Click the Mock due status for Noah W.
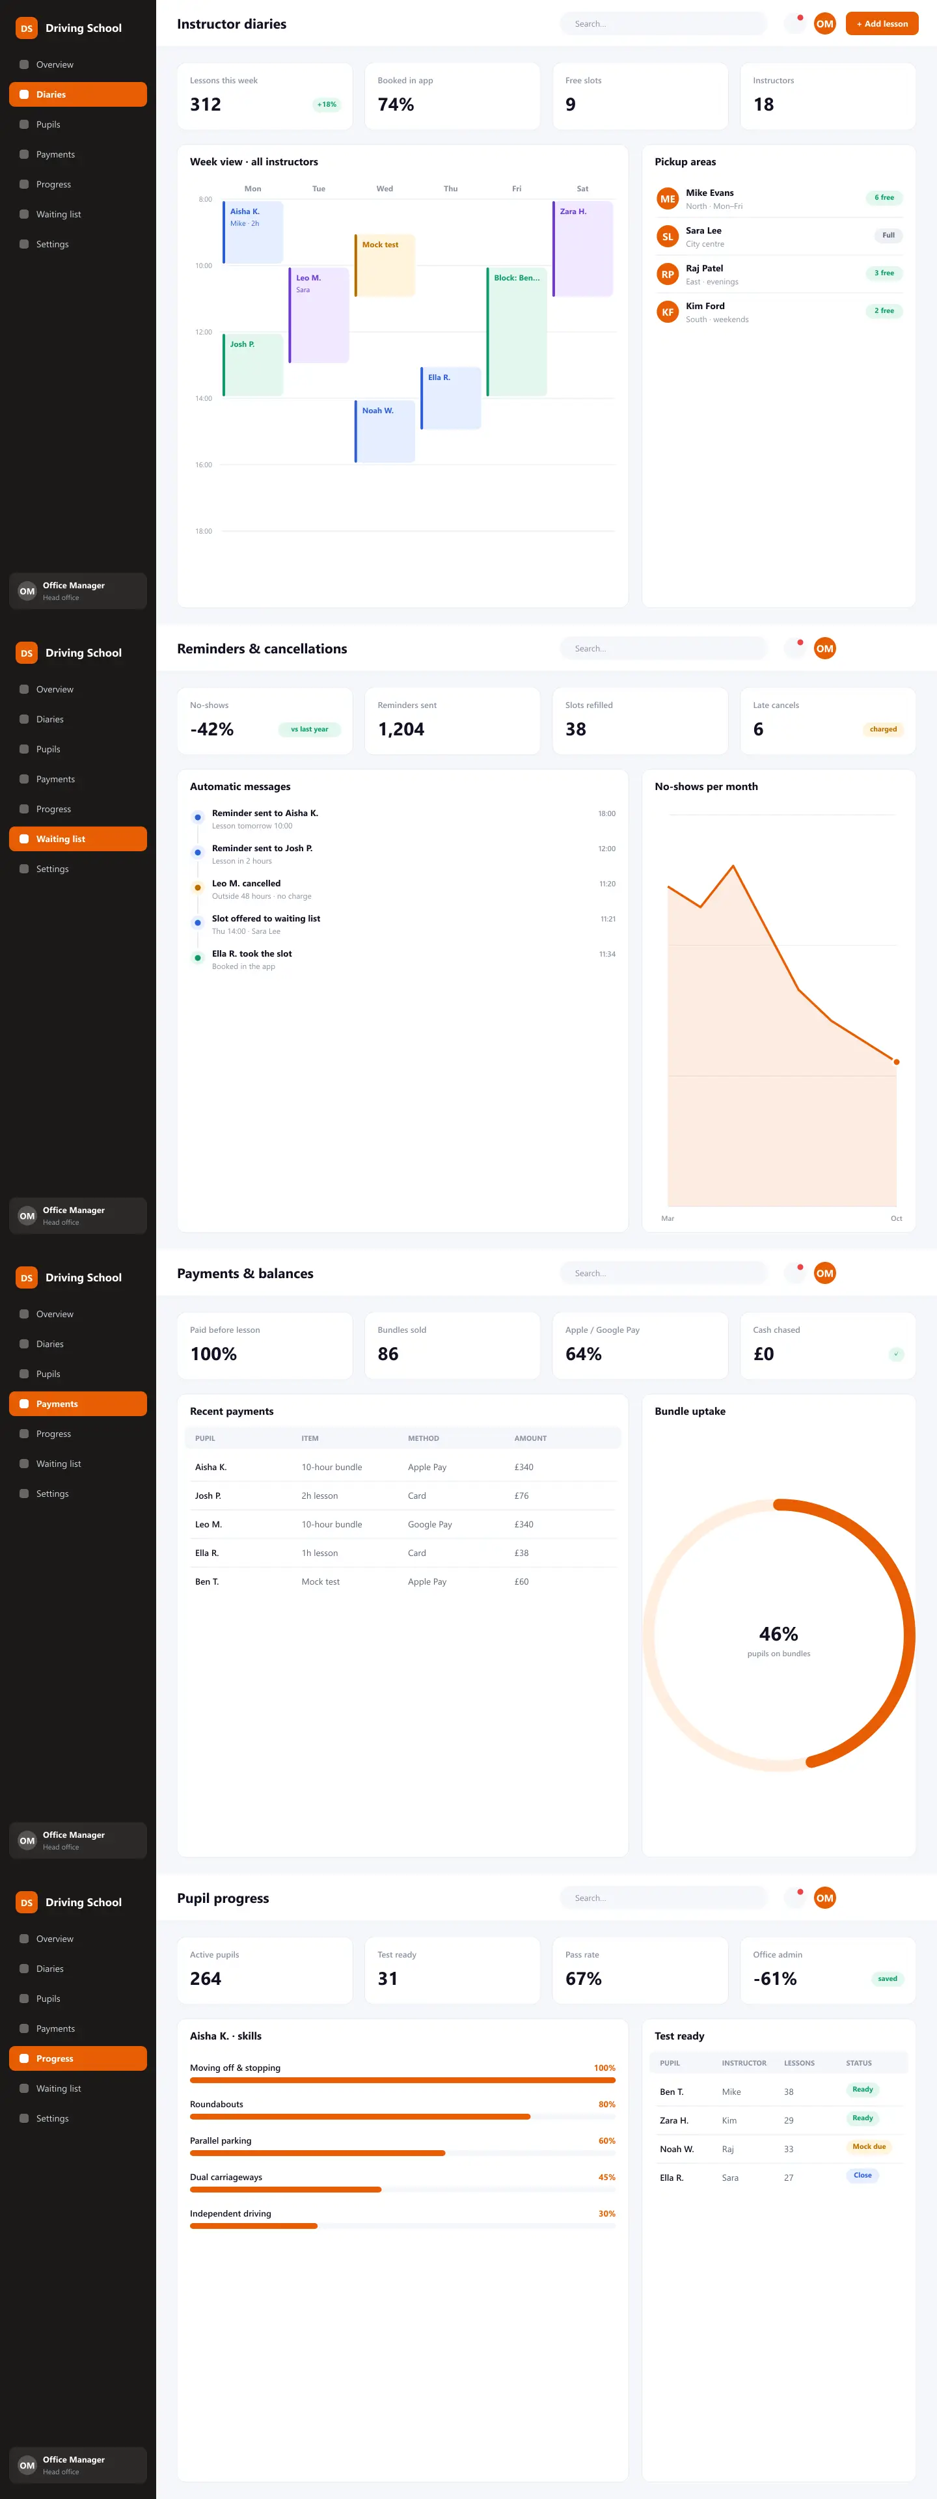 (869, 2147)
